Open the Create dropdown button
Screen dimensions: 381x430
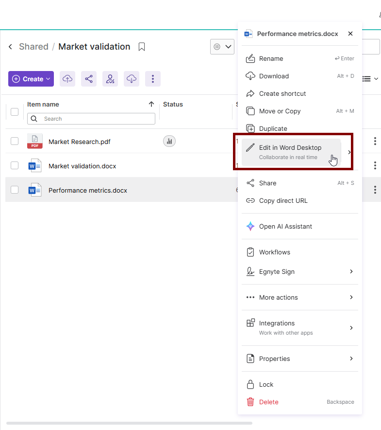(x=31, y=79)
